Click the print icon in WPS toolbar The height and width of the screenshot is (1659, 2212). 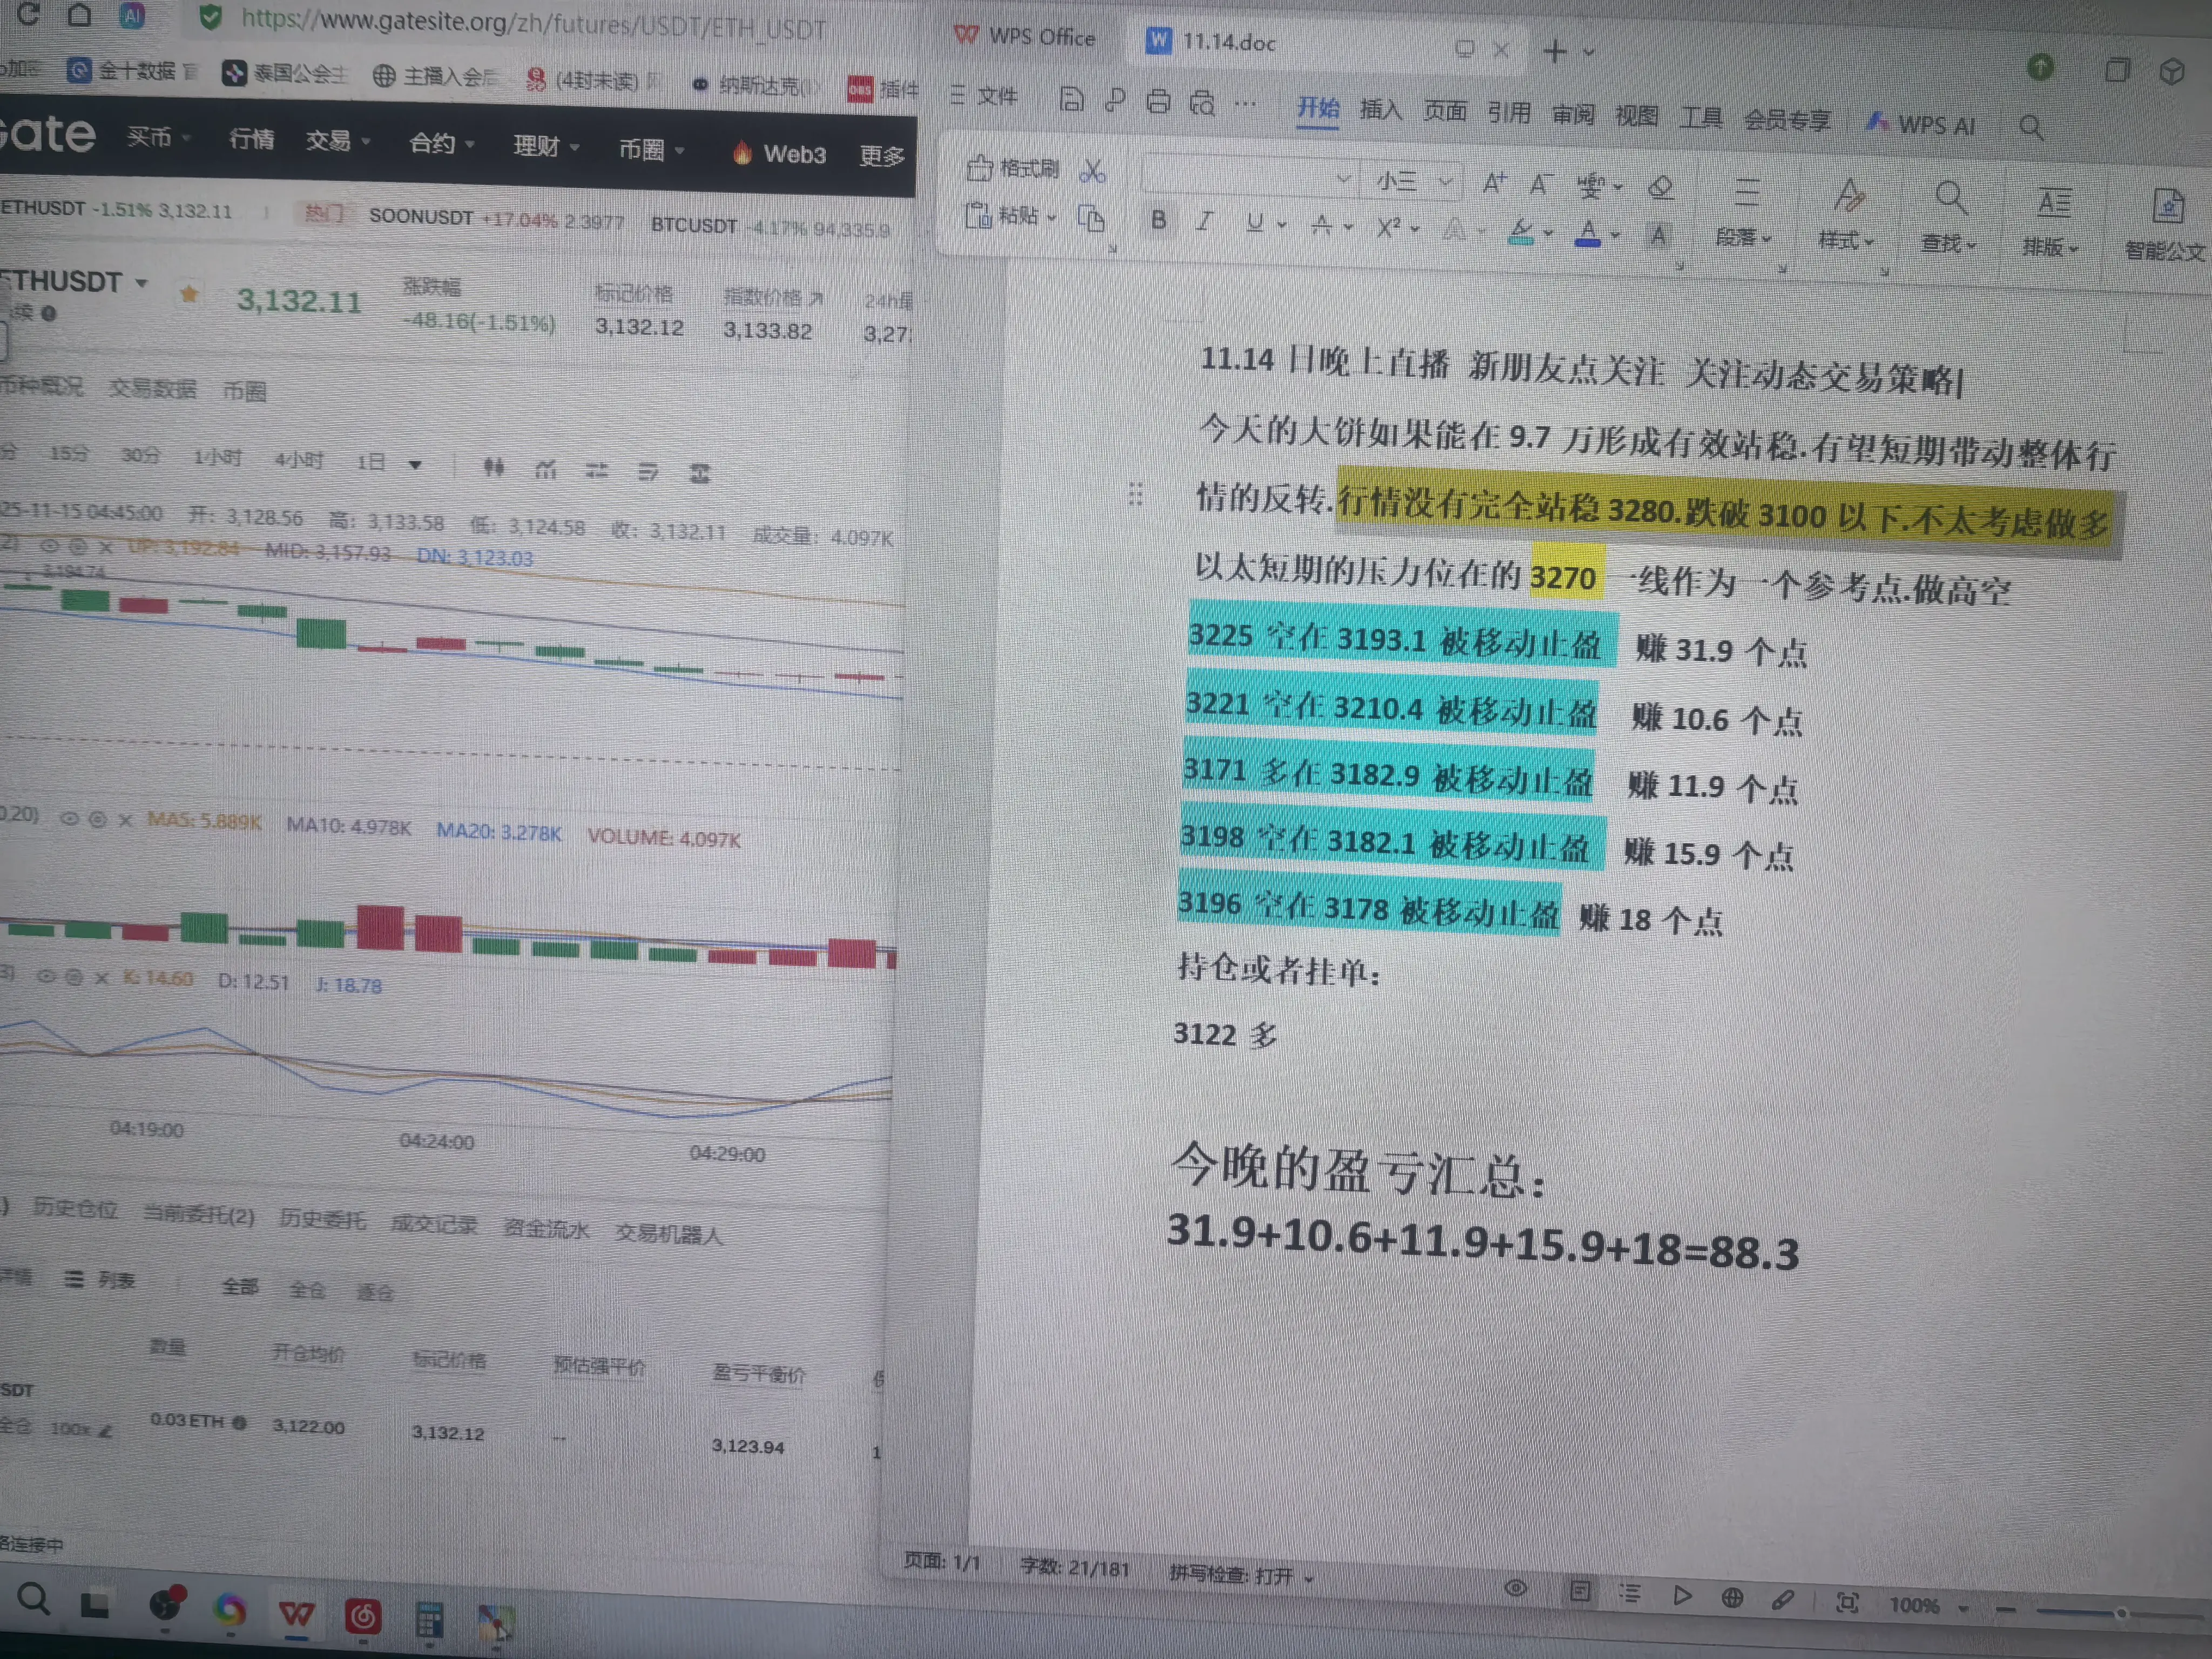(1158, 101)
